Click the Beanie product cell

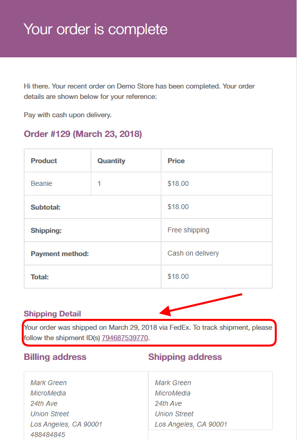(x=42, y=183)
